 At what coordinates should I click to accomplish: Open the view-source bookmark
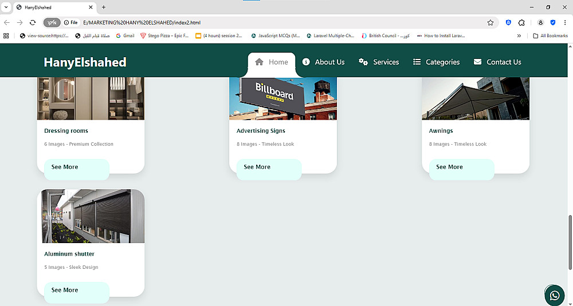point(44,35)
